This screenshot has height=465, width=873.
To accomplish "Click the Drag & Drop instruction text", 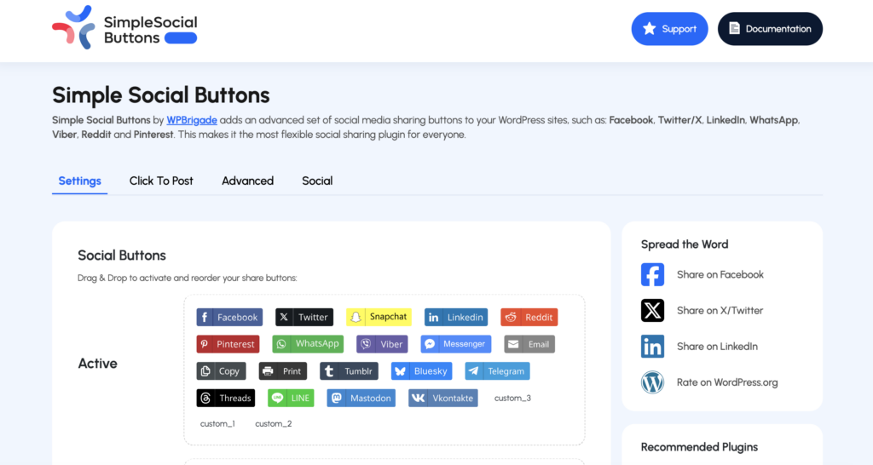I will (x=187, y=278).
